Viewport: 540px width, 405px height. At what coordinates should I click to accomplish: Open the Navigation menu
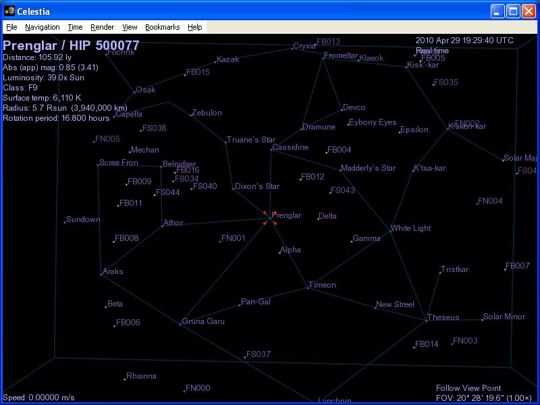[x=43, y=27]
